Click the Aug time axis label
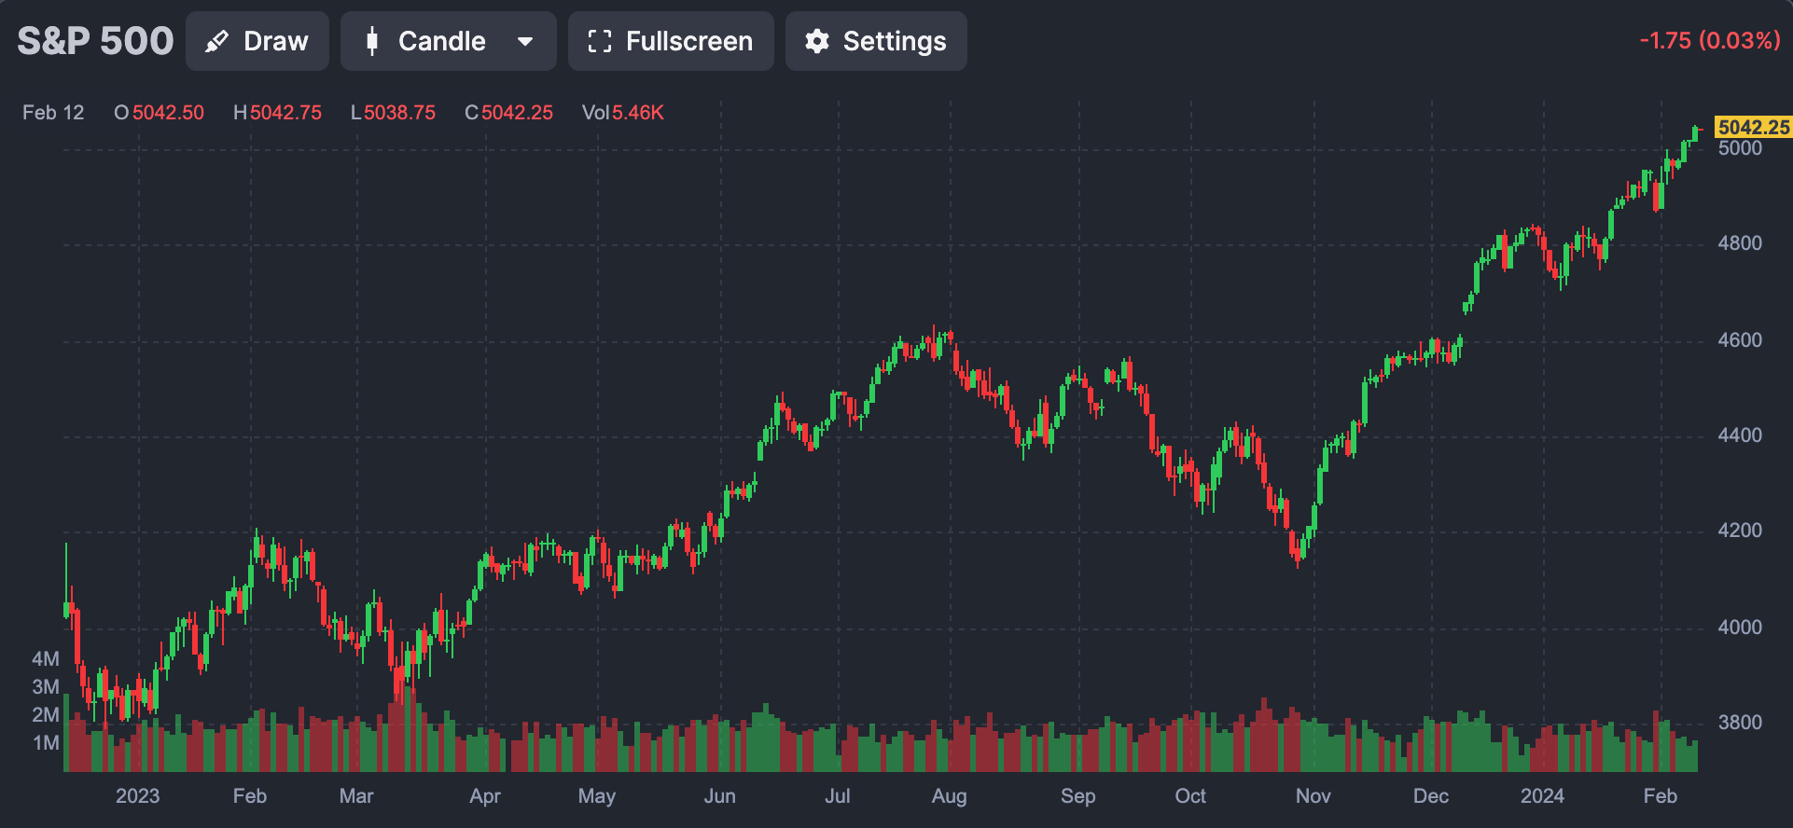This screenshot has width=1793, height=828. click(x=950, y=796)
